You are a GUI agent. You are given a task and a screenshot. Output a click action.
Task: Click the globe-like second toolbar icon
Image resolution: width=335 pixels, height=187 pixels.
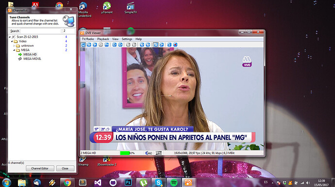[x=89, y=44]
